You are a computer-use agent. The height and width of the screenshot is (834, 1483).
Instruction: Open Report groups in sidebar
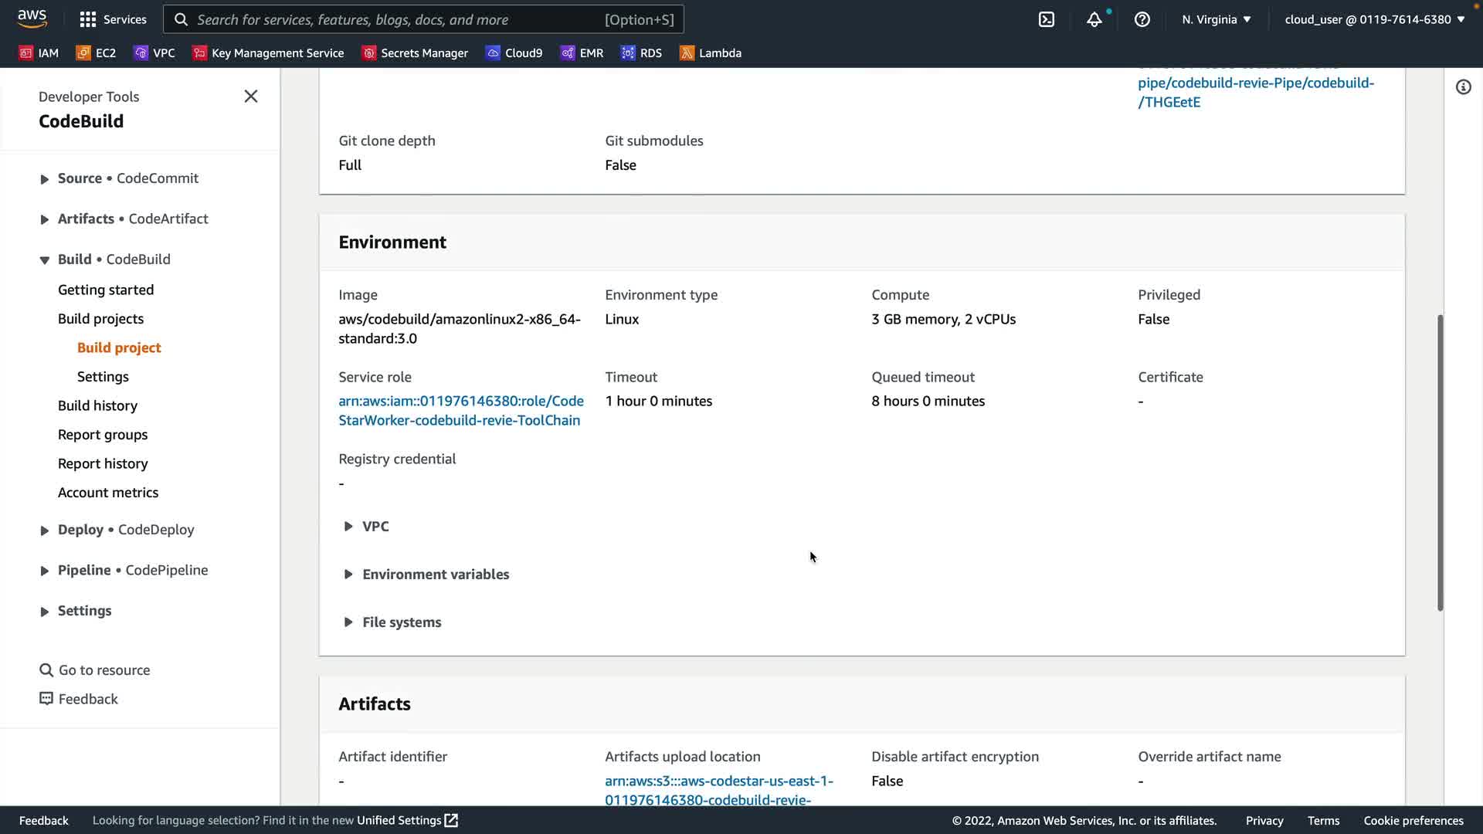103,435
